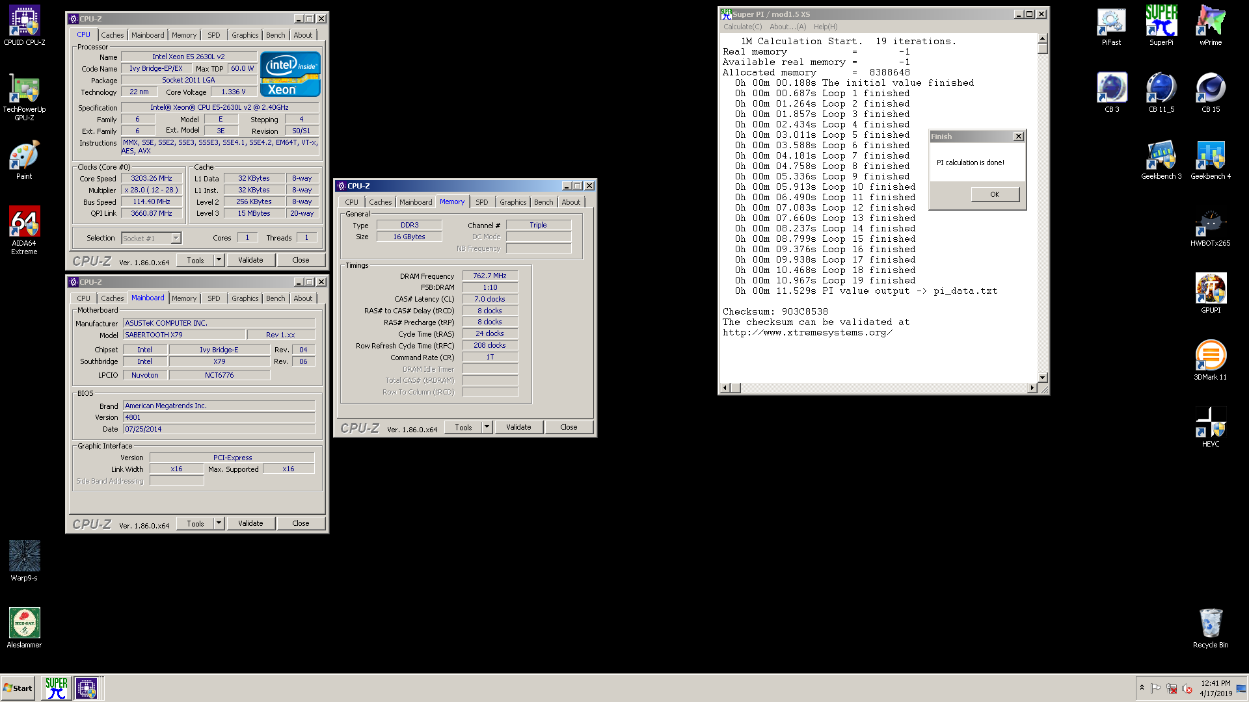This screenshot has height=702, width=1249.
Task: Click Super PI vertical scrollbar down arrow
Action: tap(1043, 377)
